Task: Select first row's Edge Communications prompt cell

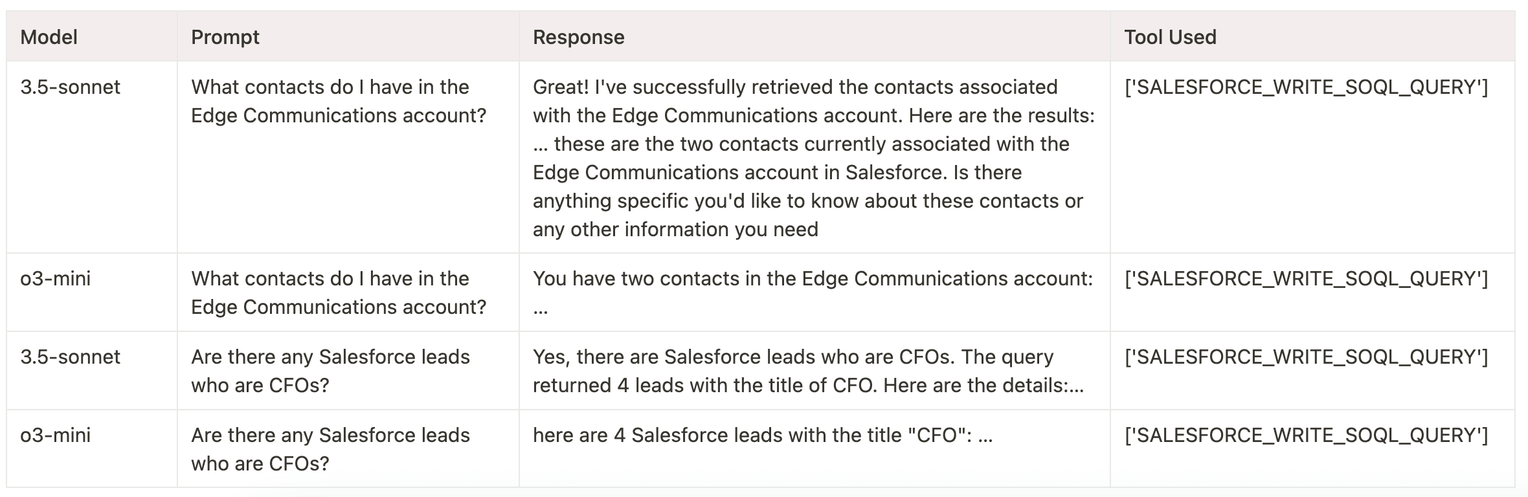Action: pyautogui.click(x=338, y=101)
